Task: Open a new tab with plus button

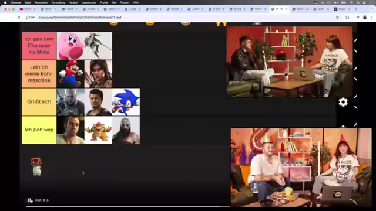Action: (356, 9)
